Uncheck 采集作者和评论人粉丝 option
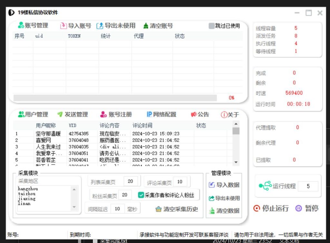The height and width of the screenshot is (243, 330). 141,195
